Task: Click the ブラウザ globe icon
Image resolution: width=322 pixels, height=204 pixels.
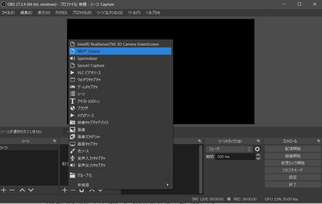Action: coord(72,108)
